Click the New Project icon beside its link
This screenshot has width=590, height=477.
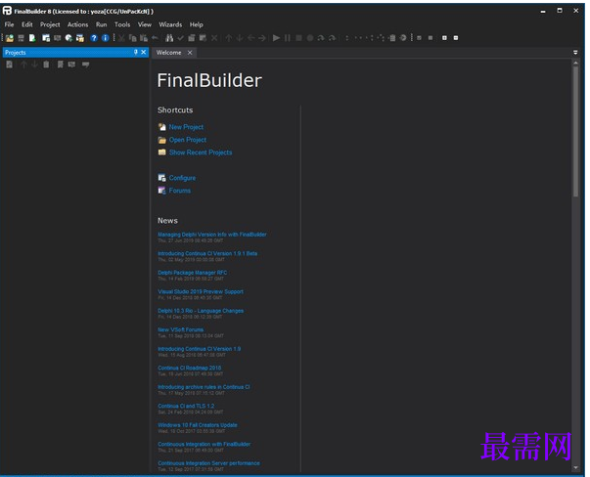pyautogui.click(x=161, y=127)
